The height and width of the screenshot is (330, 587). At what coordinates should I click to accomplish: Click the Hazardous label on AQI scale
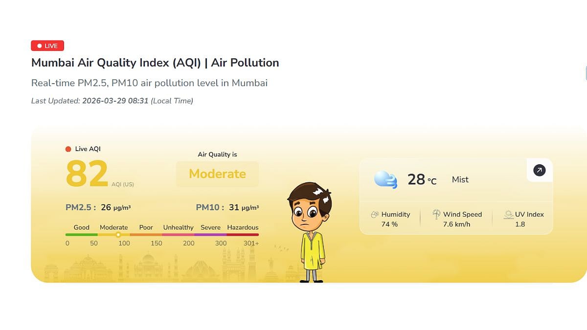point(243,227)
